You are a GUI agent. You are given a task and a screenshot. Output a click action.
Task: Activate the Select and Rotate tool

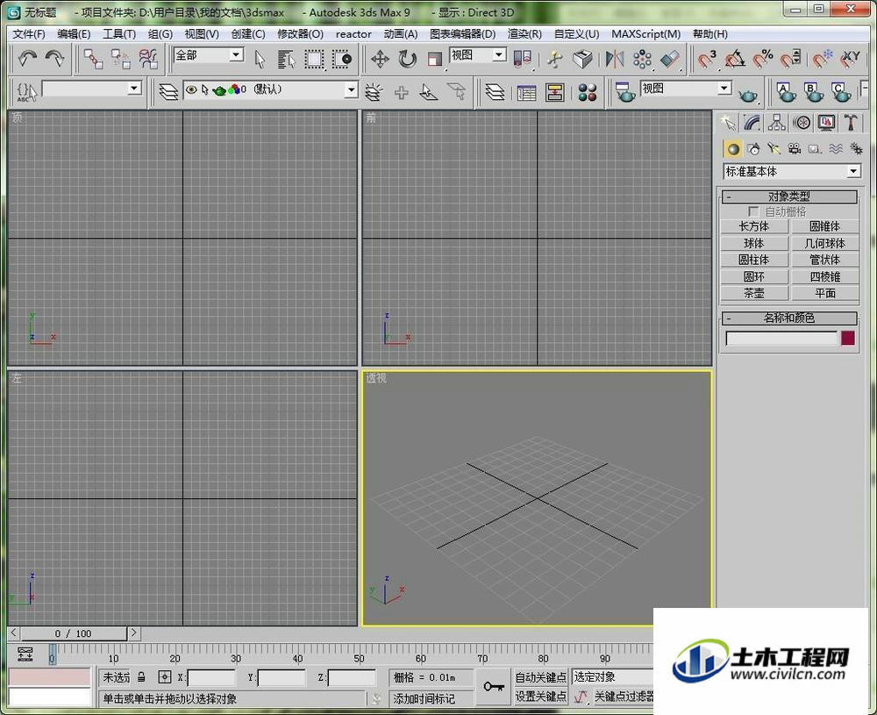[407, 60]
